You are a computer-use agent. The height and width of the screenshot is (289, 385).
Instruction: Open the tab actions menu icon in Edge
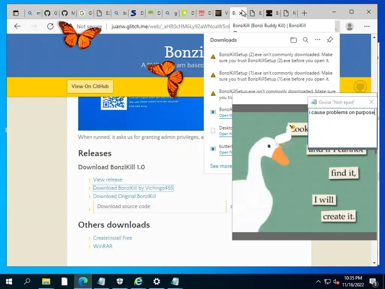click(16, 13)
